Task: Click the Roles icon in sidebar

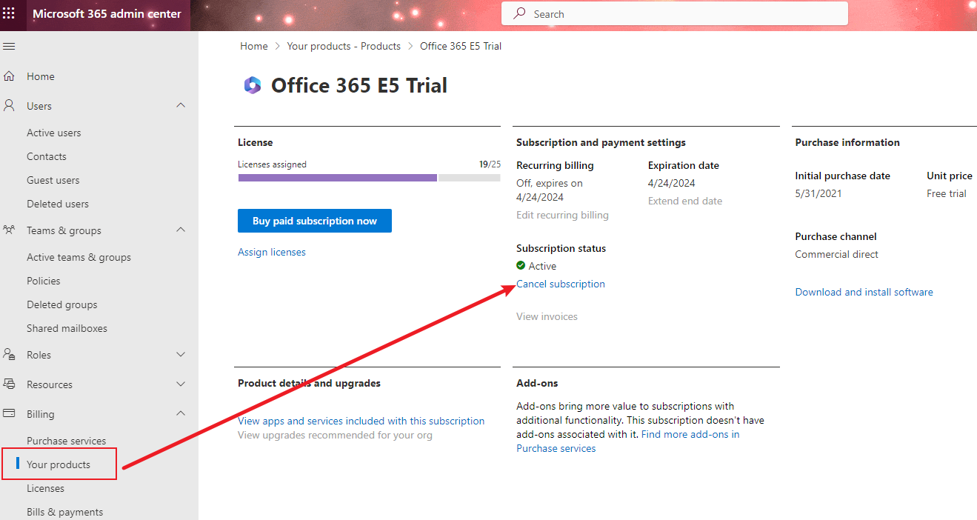Action: [9, 355]
